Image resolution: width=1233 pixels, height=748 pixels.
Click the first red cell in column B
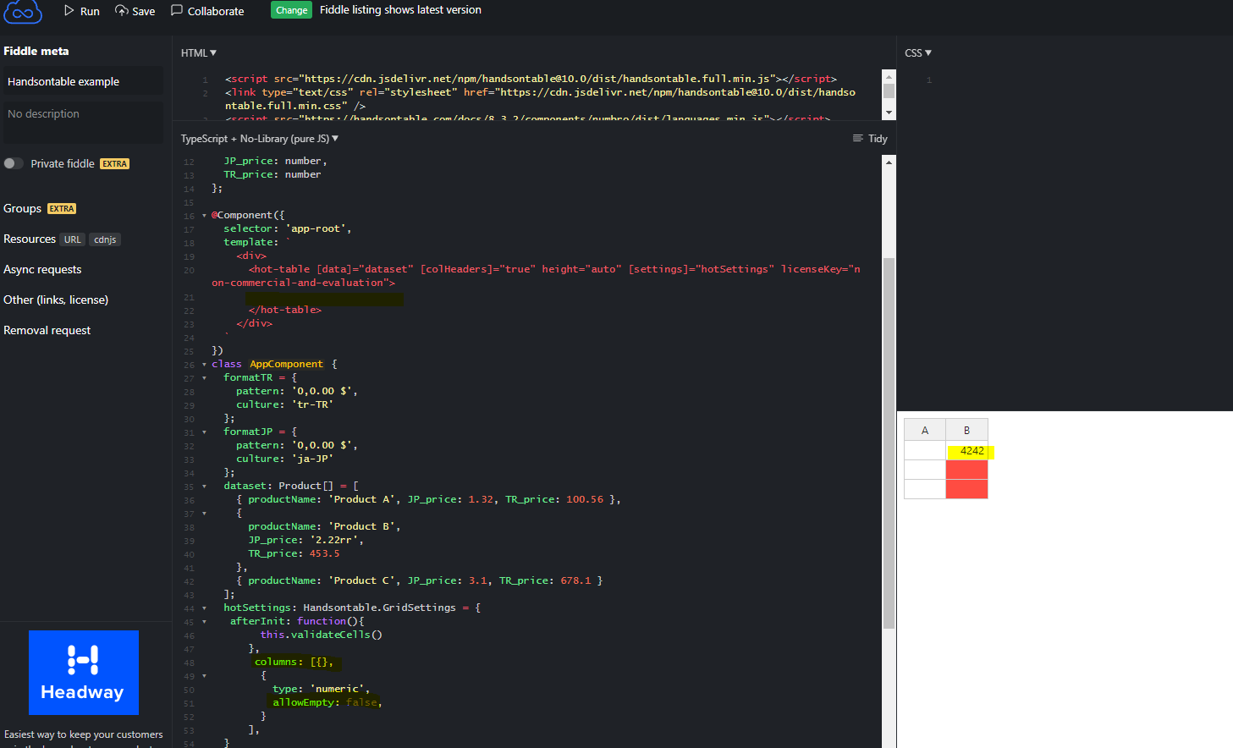coord(966,470)
